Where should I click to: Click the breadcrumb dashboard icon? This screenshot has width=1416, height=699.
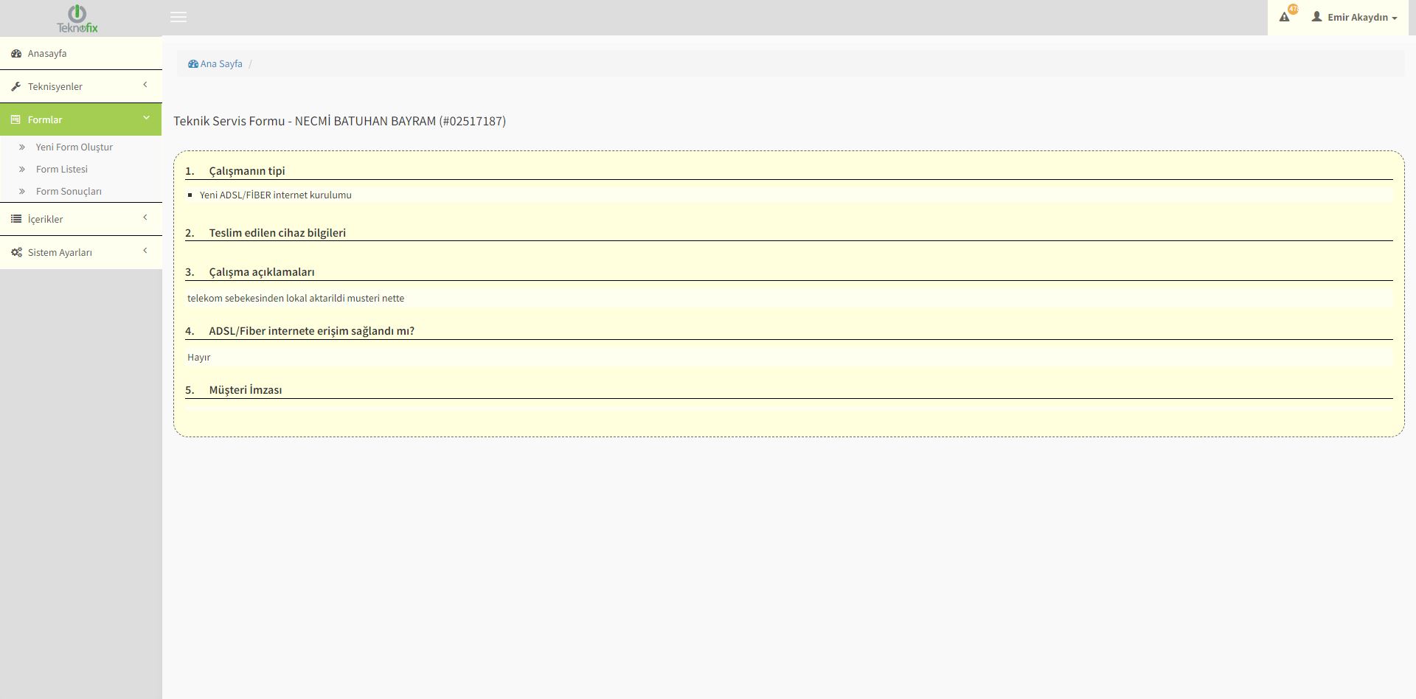click(193, 64)
